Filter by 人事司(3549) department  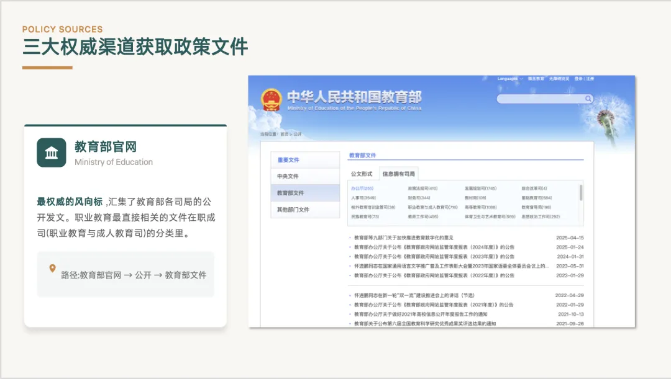coord(363,198)
